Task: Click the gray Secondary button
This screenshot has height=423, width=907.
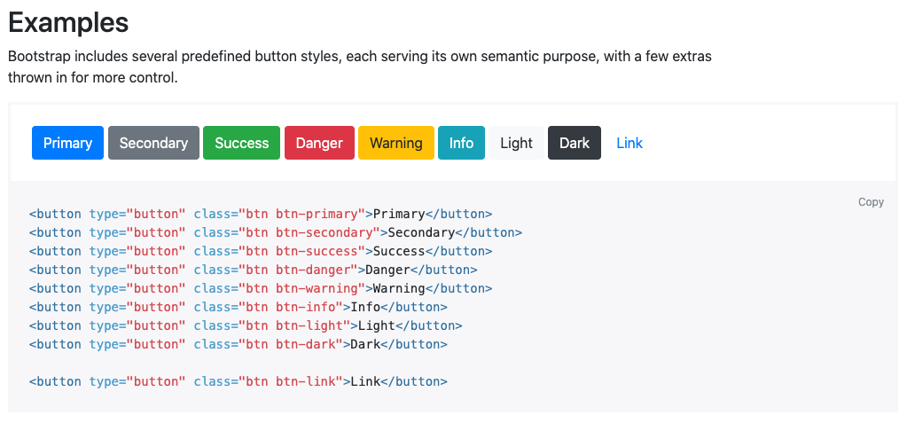Action: [x=154, y=143]
